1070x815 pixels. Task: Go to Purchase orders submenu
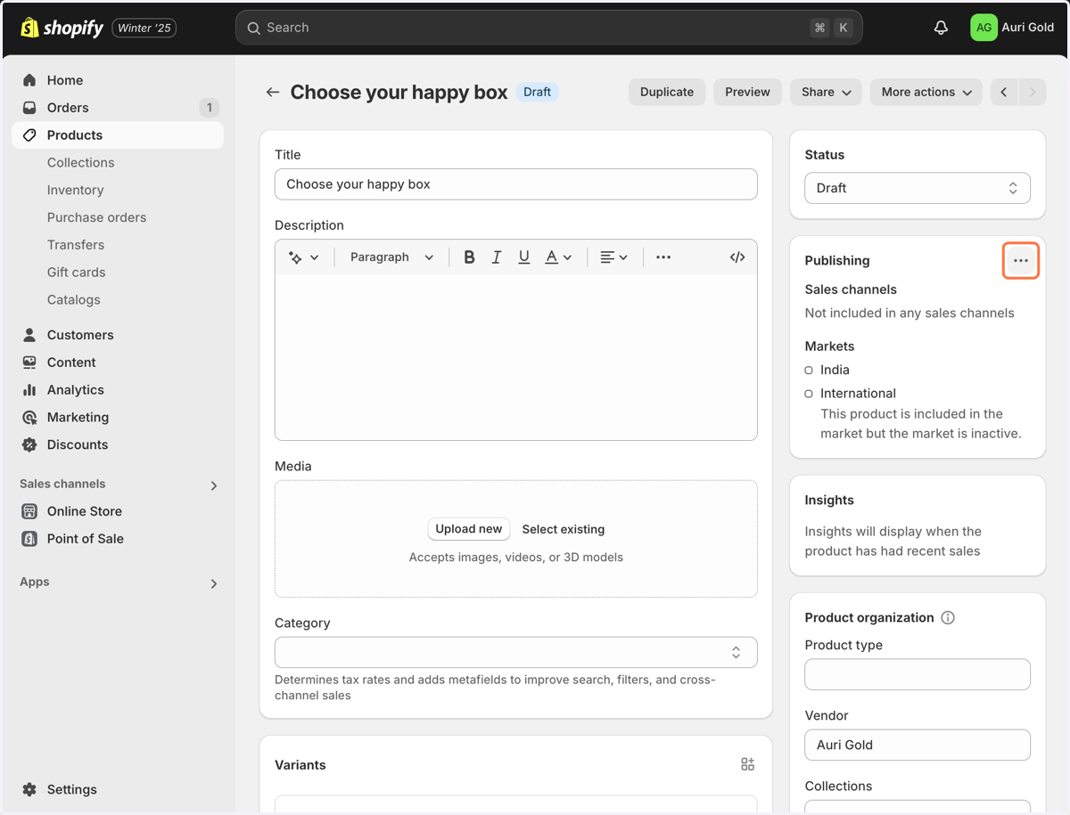pos(96,218)
